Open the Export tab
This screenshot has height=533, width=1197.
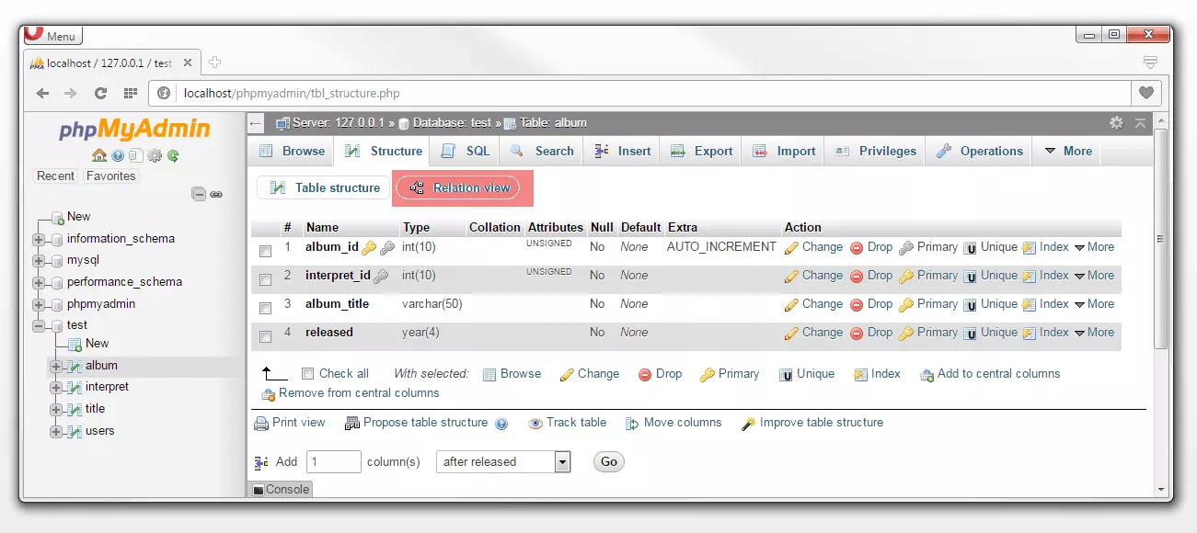tap(702, 152)
